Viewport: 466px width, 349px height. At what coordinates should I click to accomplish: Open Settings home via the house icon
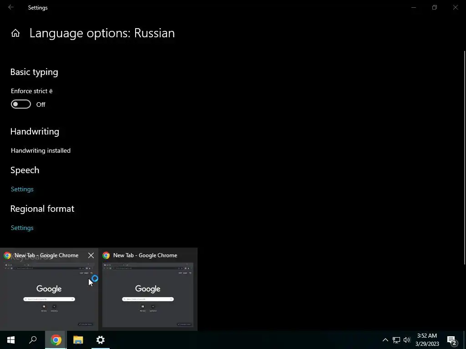tap(15, 33)
